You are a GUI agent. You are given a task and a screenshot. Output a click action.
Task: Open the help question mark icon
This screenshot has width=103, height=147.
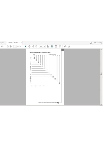91,43
